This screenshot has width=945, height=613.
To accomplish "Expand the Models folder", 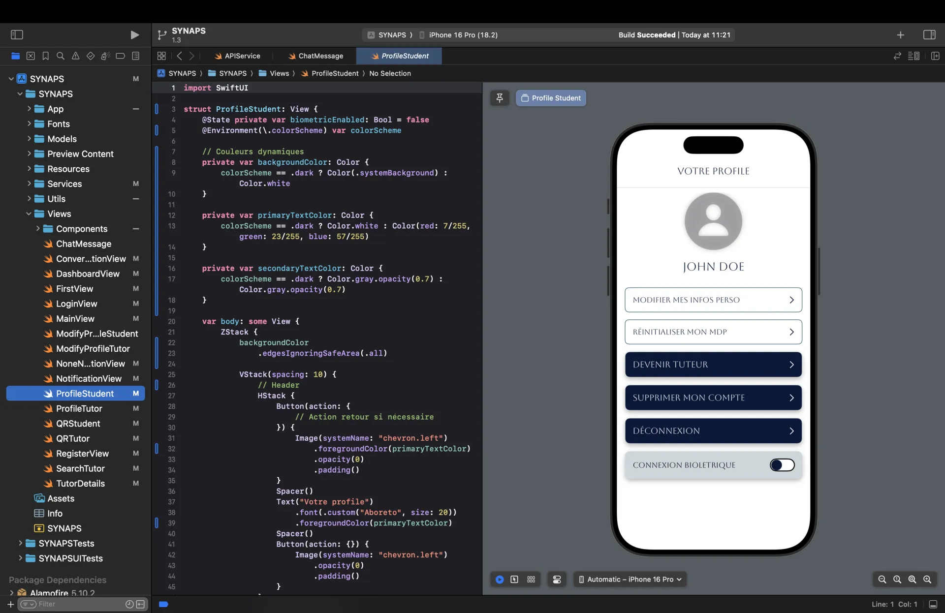I will tap(29, 139).
